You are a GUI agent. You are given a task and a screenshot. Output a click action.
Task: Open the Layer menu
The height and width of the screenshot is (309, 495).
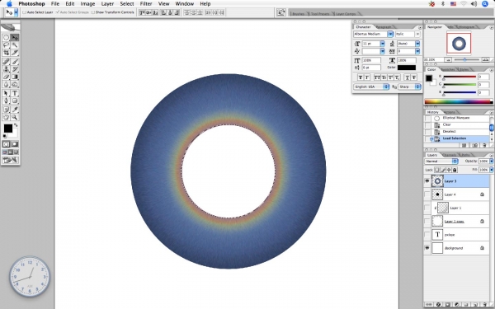pyautogui.click(x=107, y=4)
